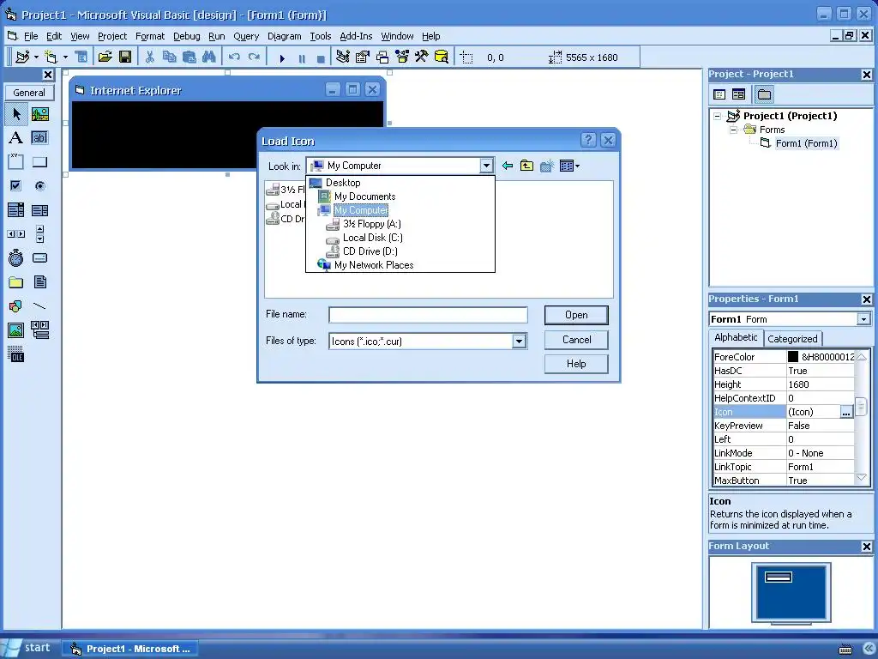The image size is (878, 659).
Task: Click the Open button in dialog
Action: click(x=576, y=315)
